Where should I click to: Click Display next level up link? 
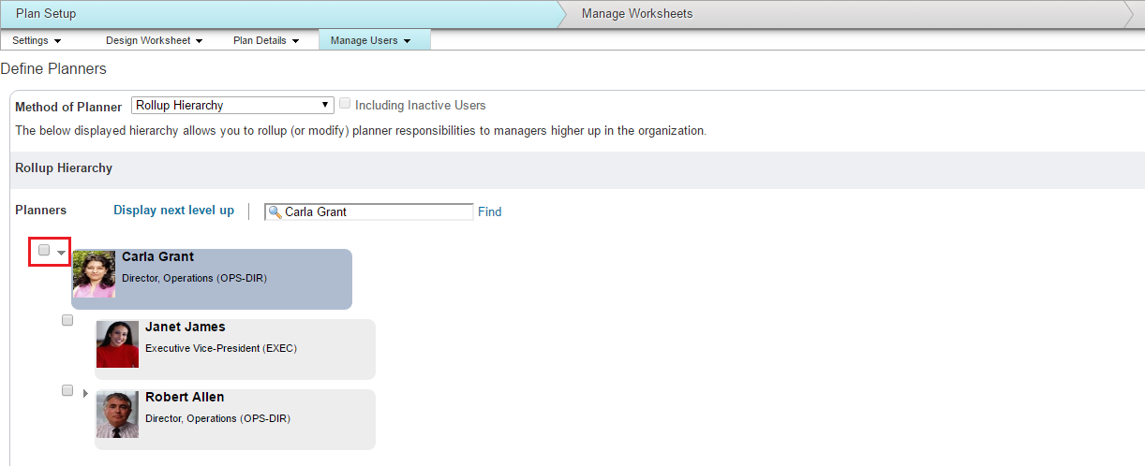click(174, 211)
